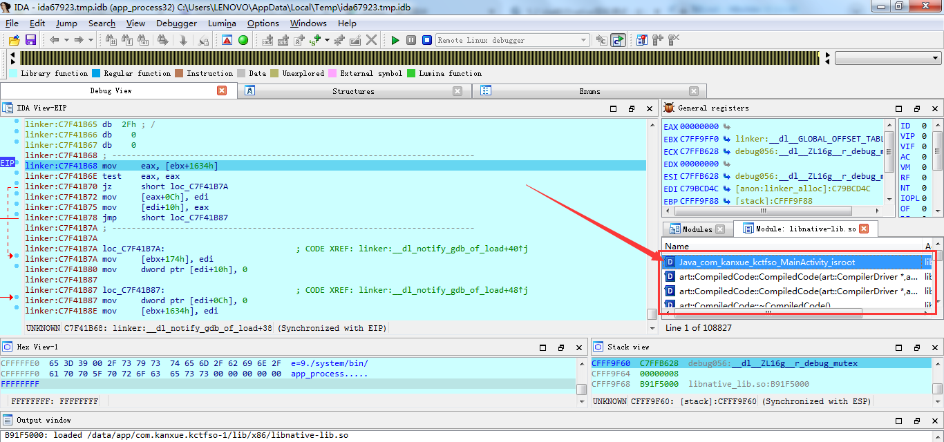Jump back with the left arrow icon
This screenshot has width=944, height=442.
54,40
